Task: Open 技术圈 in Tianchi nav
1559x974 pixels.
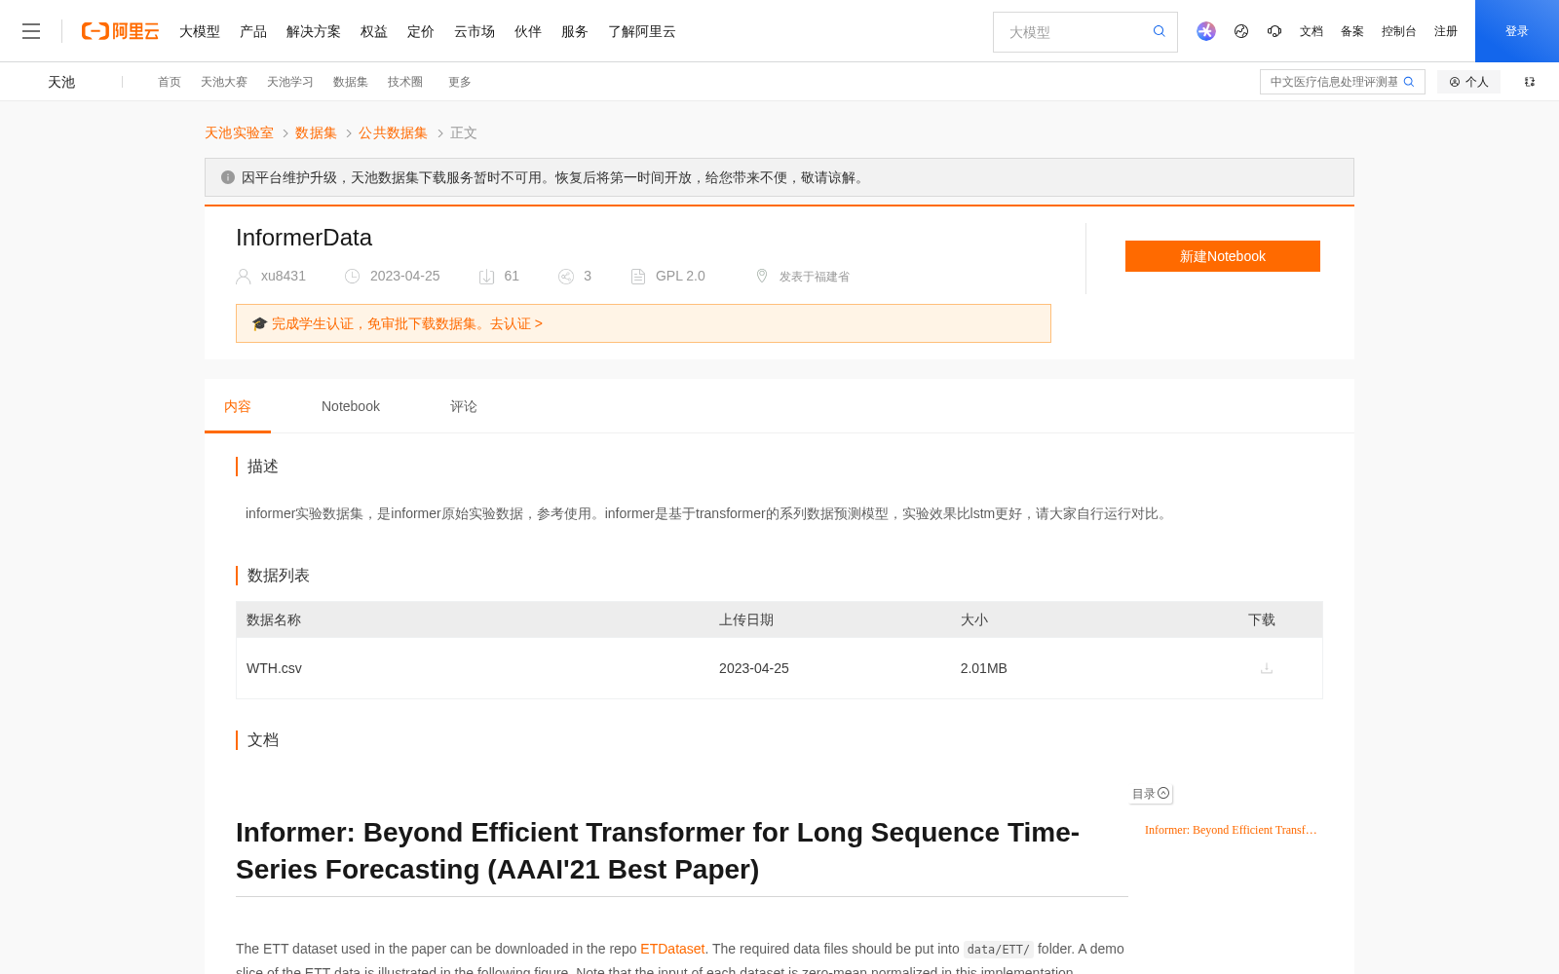Action: (405, 82)
